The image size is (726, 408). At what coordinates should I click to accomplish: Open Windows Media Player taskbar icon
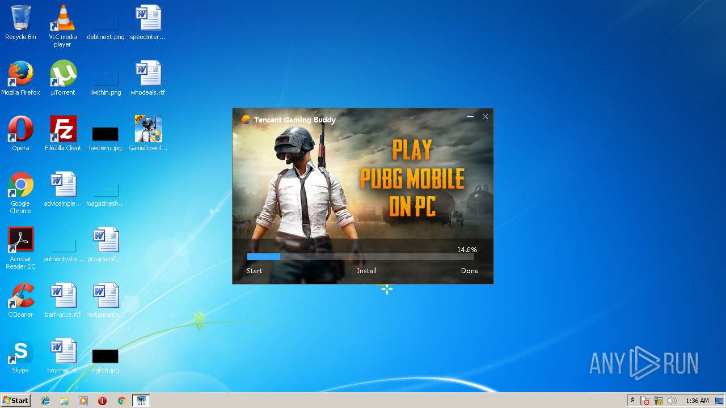point(83,401)
